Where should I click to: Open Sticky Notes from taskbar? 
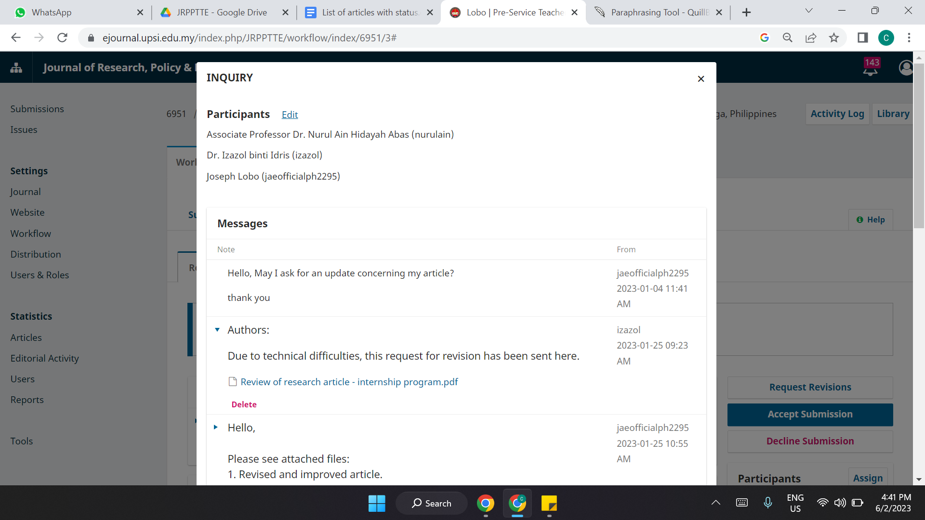coord(549,504)
